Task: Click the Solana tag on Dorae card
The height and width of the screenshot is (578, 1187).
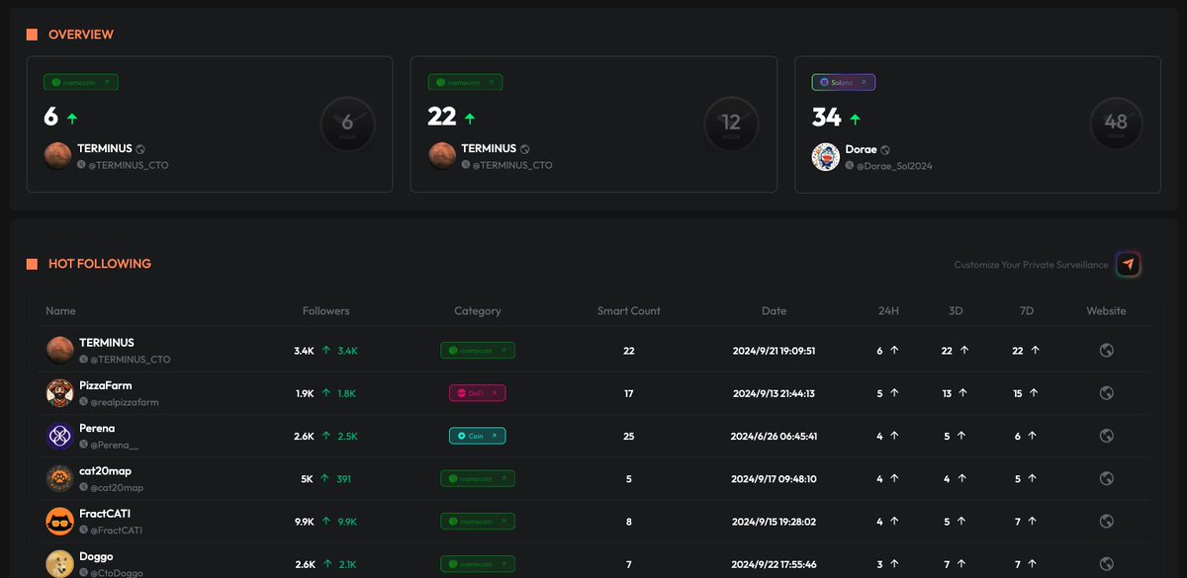Action: [x=844, y=82]
